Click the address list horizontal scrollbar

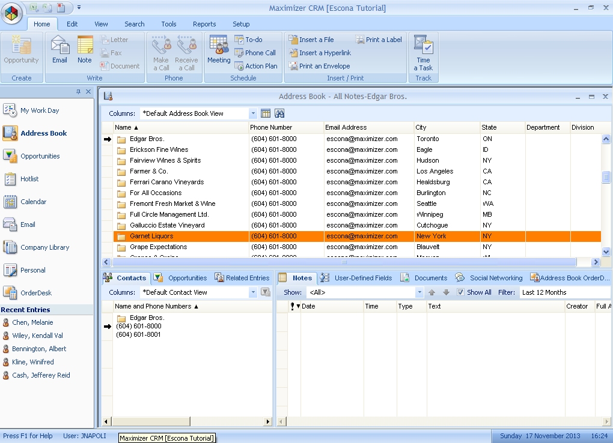344,262
